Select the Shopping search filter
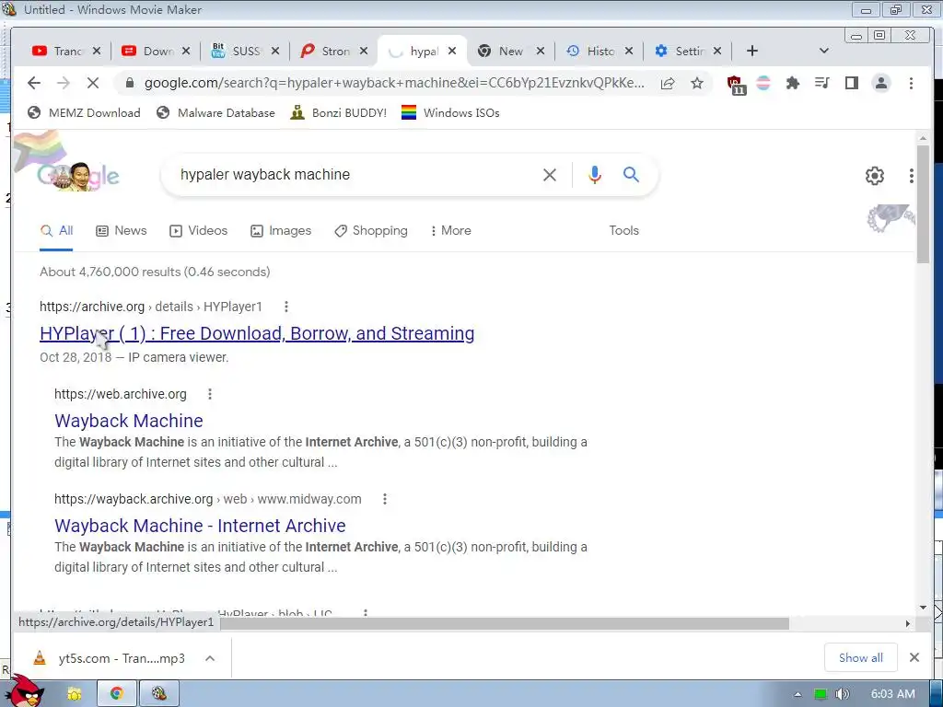This screenshot has height=707, width=943. pos(371,231)
